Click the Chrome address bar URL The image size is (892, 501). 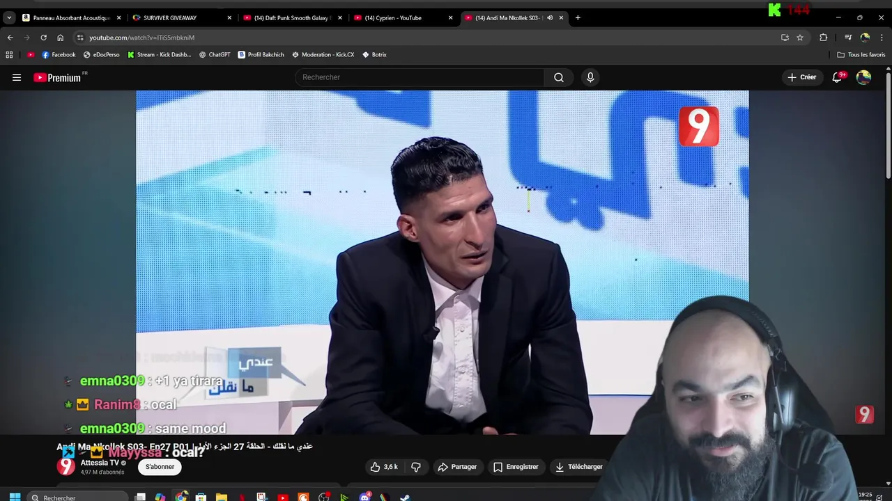click(x=141, y=38)
